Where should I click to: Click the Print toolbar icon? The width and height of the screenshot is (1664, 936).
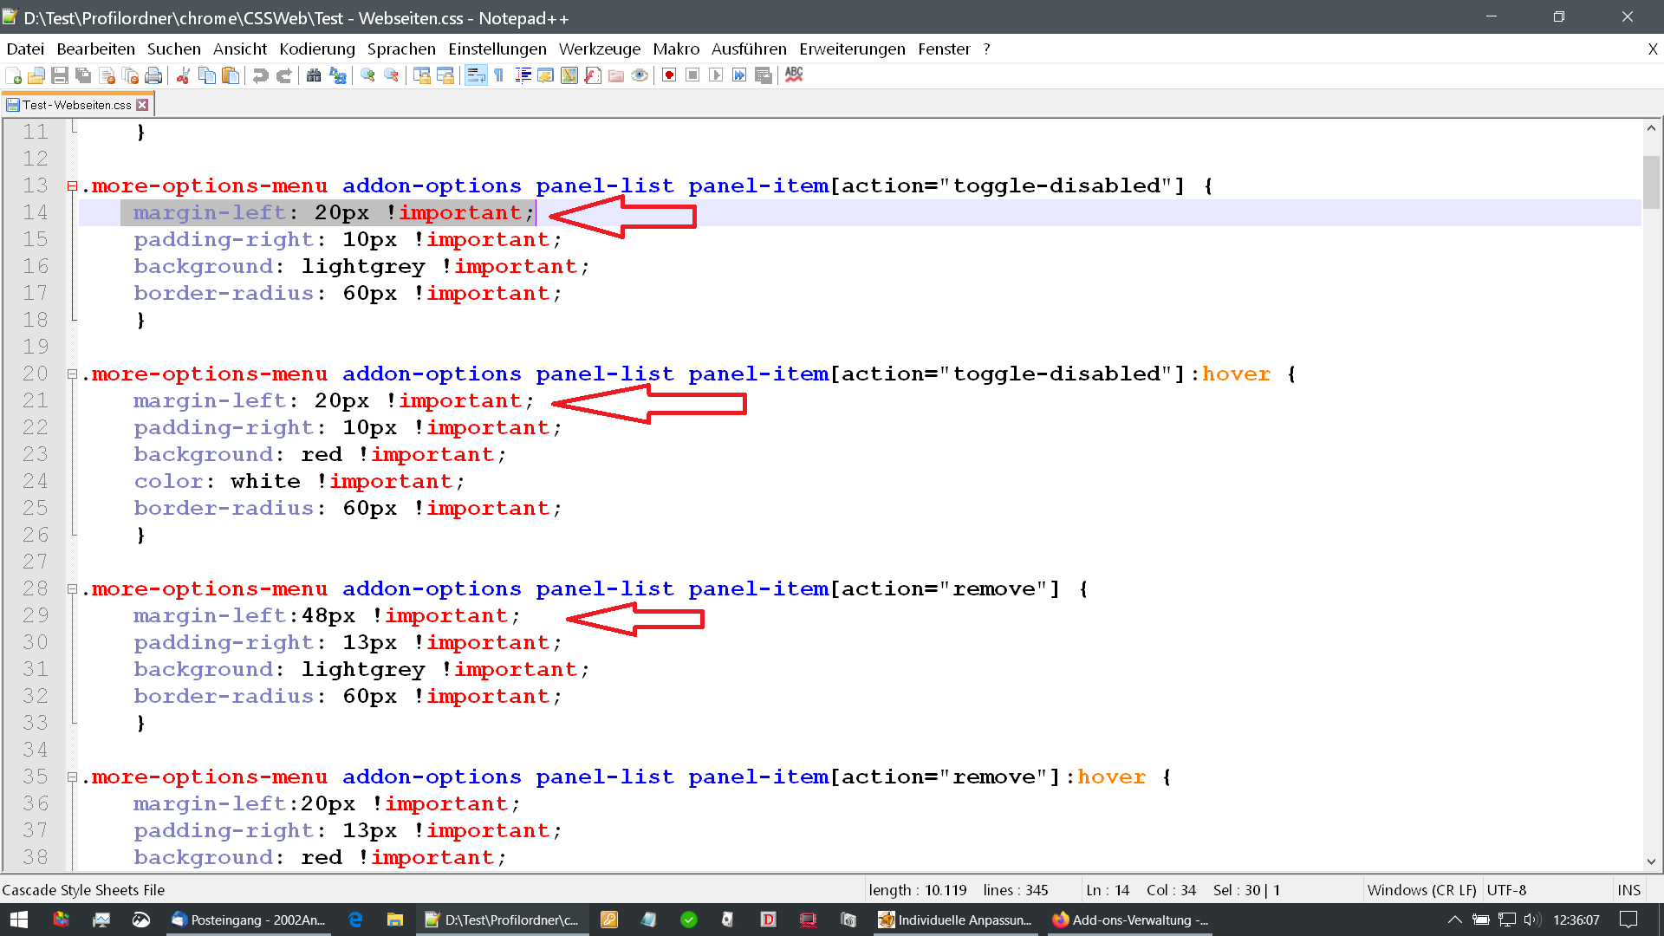pos(153,75)
